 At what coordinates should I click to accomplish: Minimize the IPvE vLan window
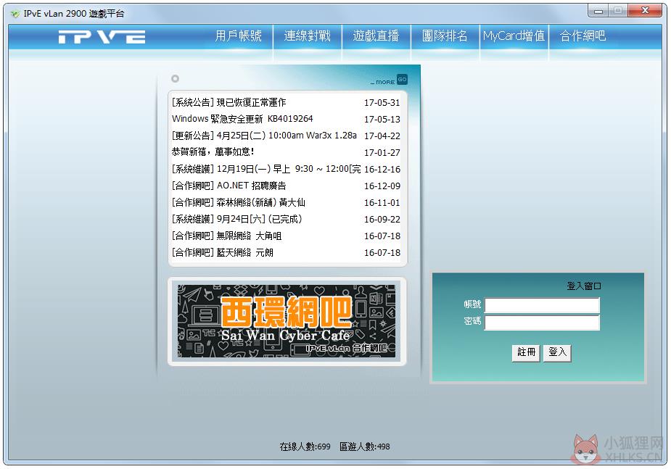click(x=598, y=11)
